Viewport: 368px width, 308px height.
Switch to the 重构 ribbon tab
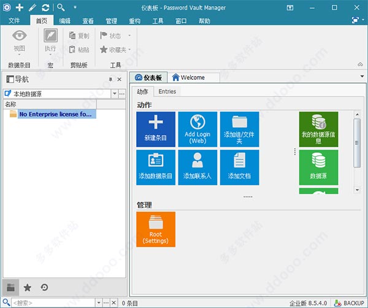(134, 21)
